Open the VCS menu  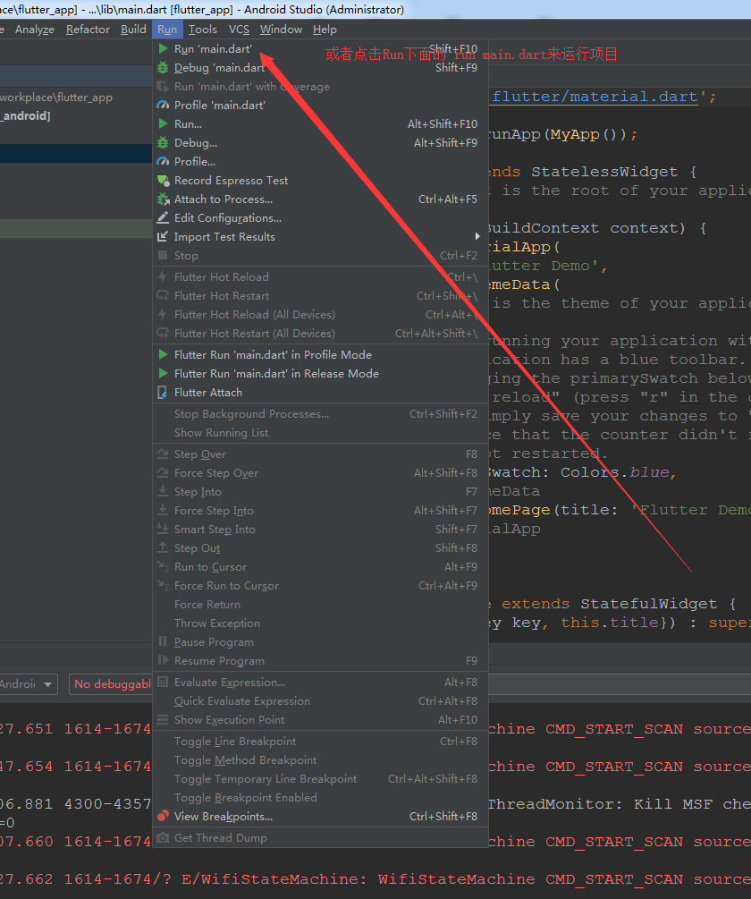click(x=239, y=30)
